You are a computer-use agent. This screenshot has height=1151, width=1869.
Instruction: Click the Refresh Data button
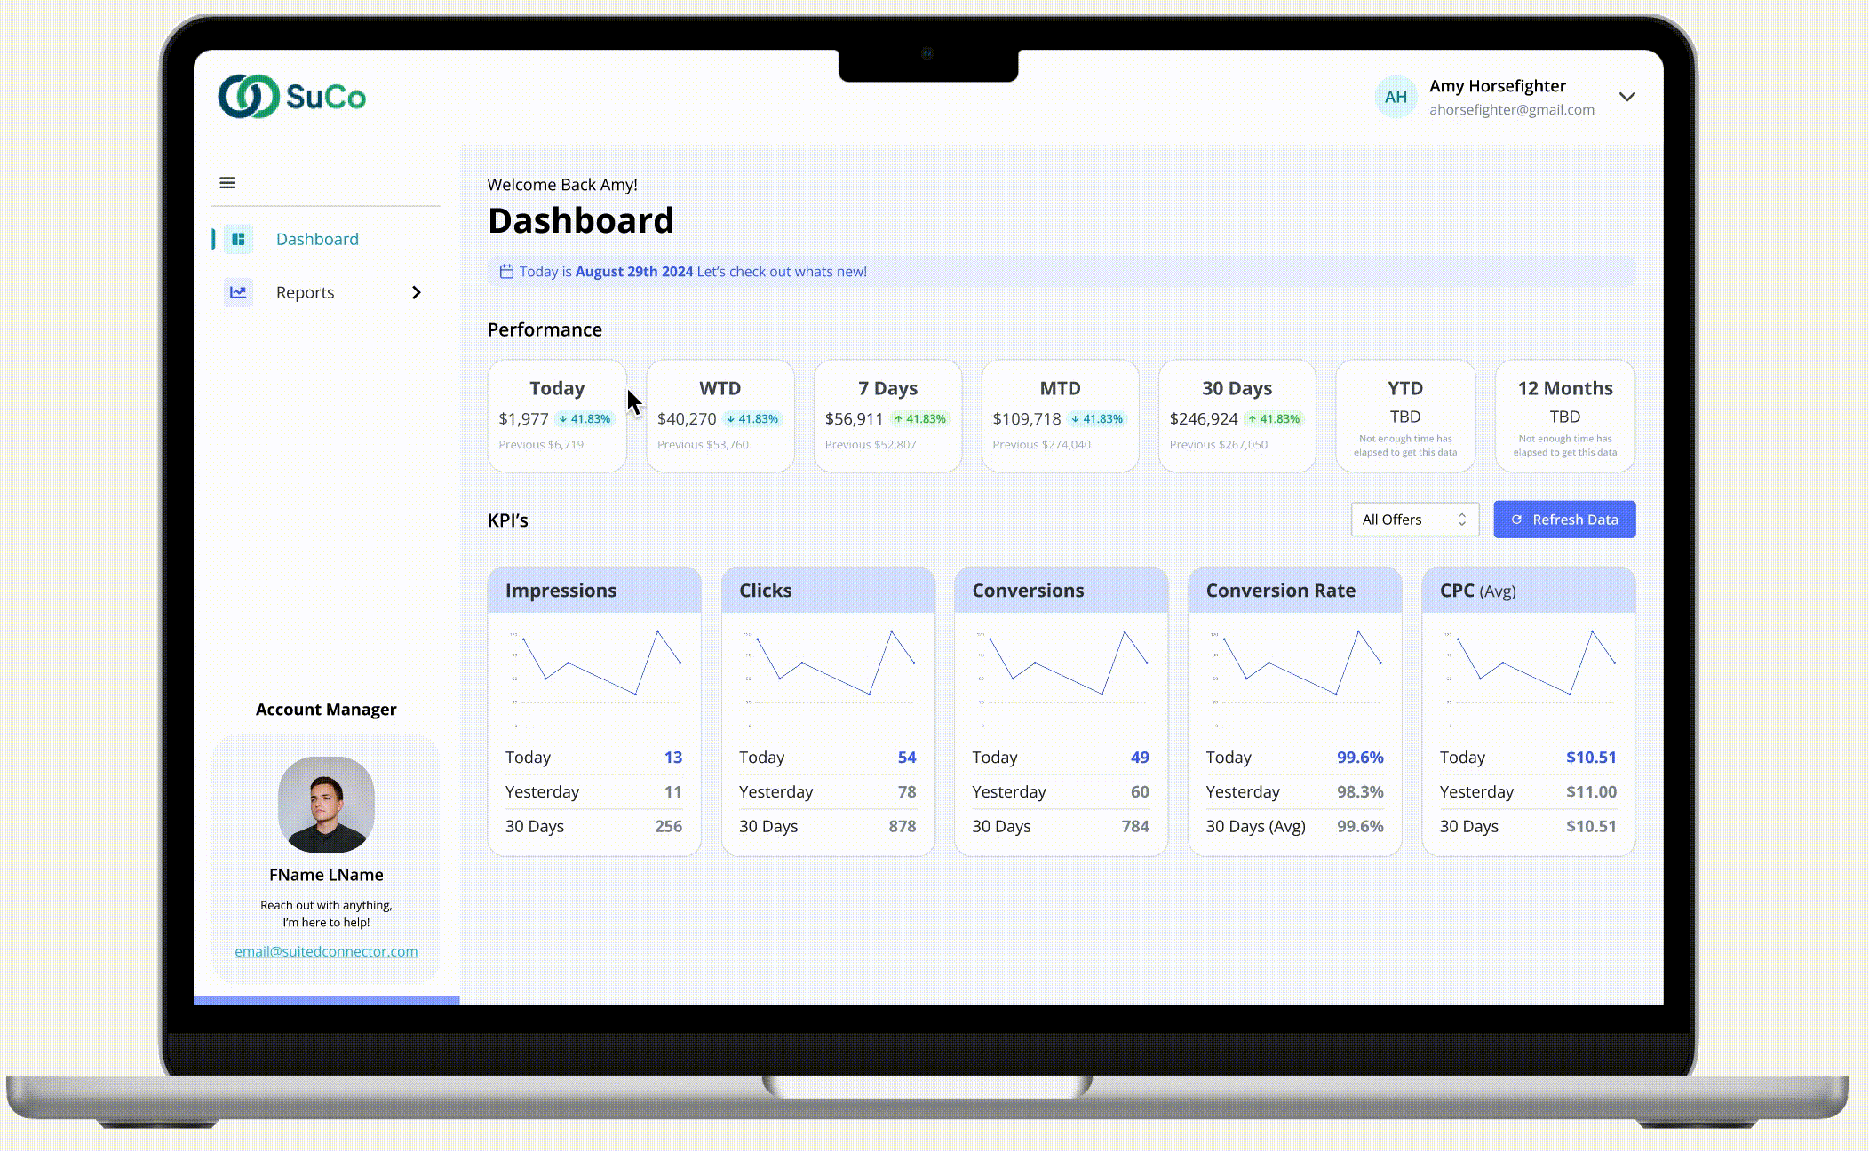pyautogui.click(x=1564, y=520)
